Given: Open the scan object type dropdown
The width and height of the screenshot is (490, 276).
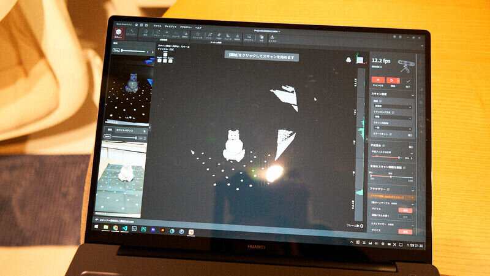Looking at the screenshot, I should pyautogui.click(x=393, y=129).
